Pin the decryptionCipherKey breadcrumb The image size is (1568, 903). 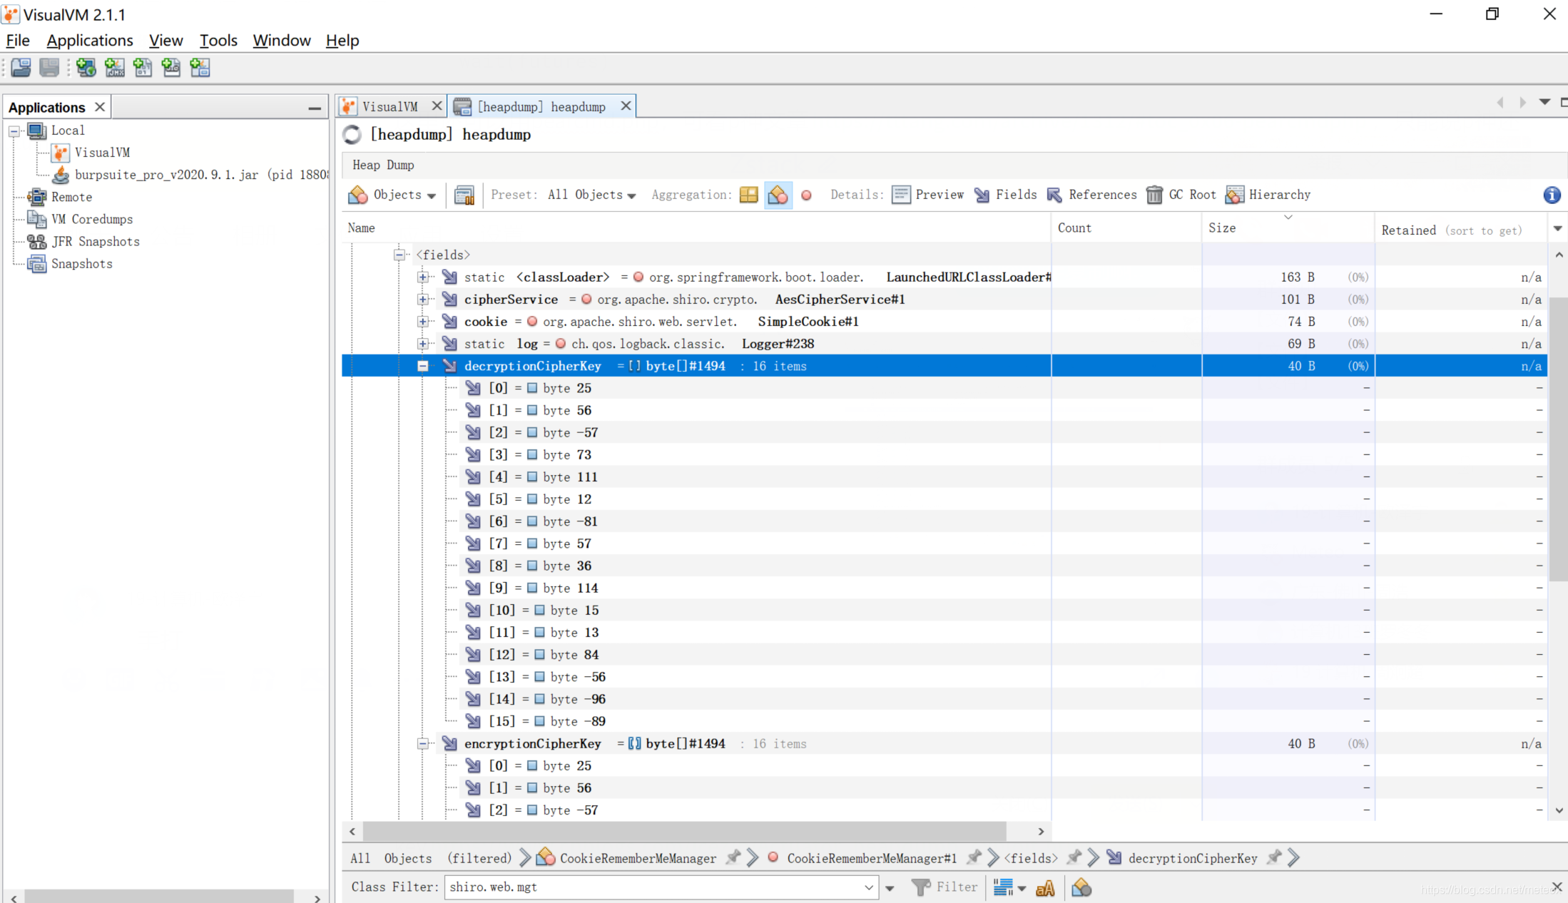1275,857
